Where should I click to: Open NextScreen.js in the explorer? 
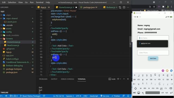click(x=13, y=45)
